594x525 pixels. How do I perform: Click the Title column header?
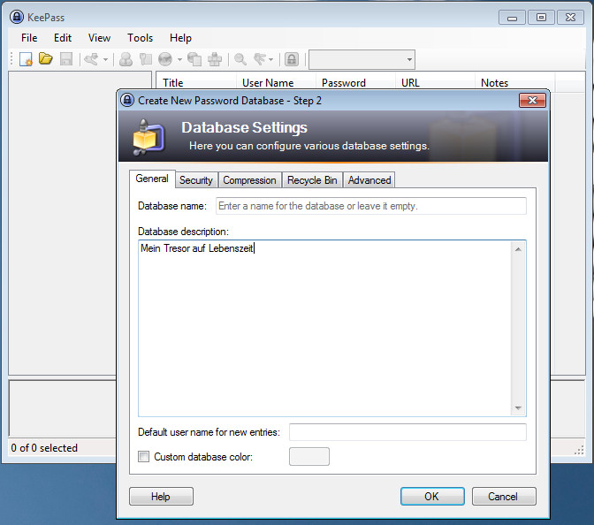click(x=196, y=82)
